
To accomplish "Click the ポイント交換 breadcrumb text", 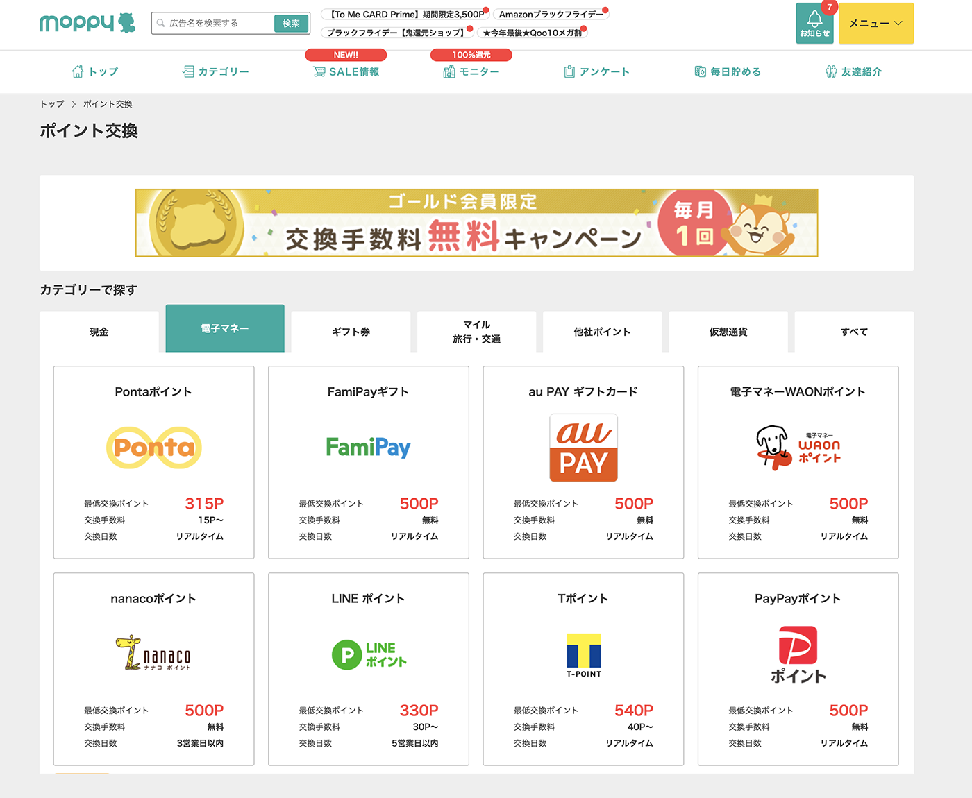I will tap(108, 104).
